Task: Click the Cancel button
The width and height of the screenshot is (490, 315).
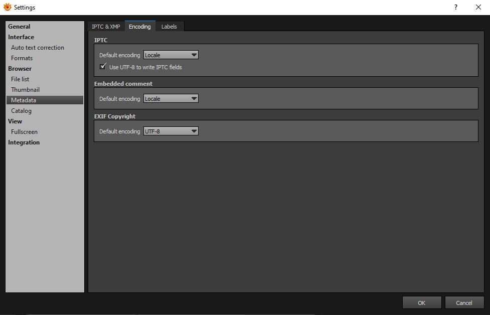Action: [x=464, y=302]
